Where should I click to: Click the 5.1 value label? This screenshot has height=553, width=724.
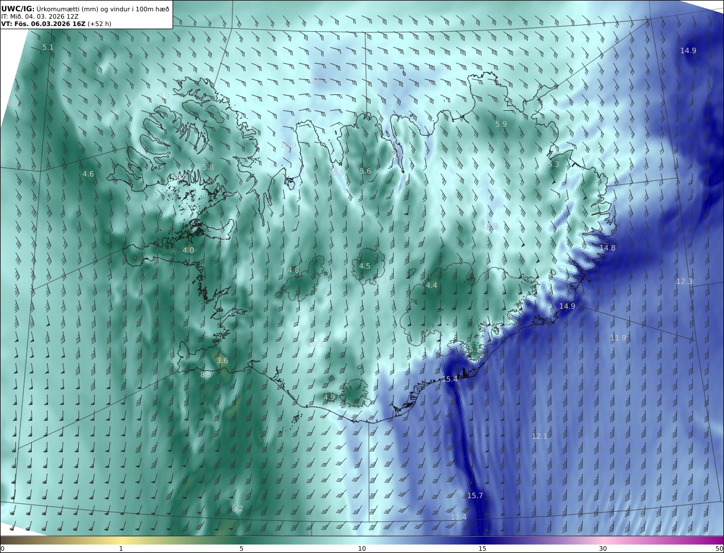[x=48, y=47]
